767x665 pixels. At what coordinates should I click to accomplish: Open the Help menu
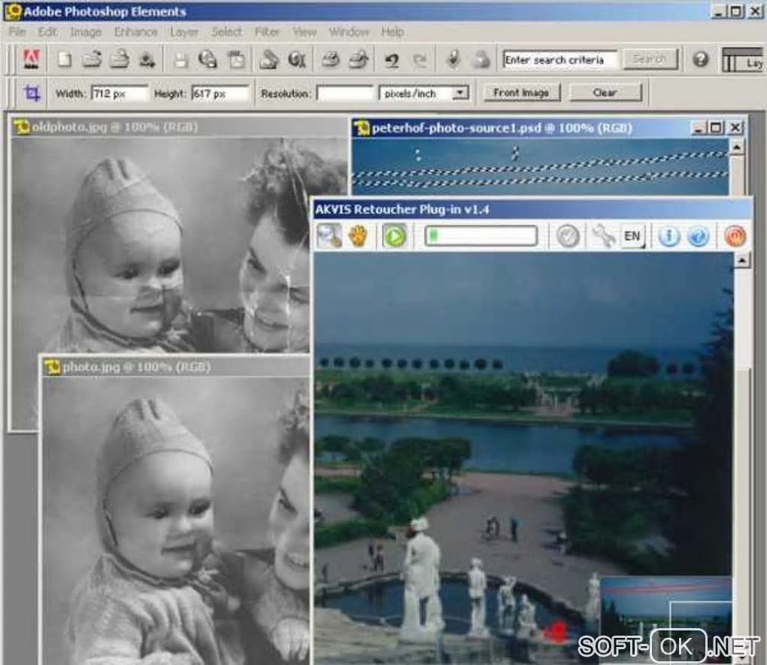pyautogui.click(x=393, y=32)
